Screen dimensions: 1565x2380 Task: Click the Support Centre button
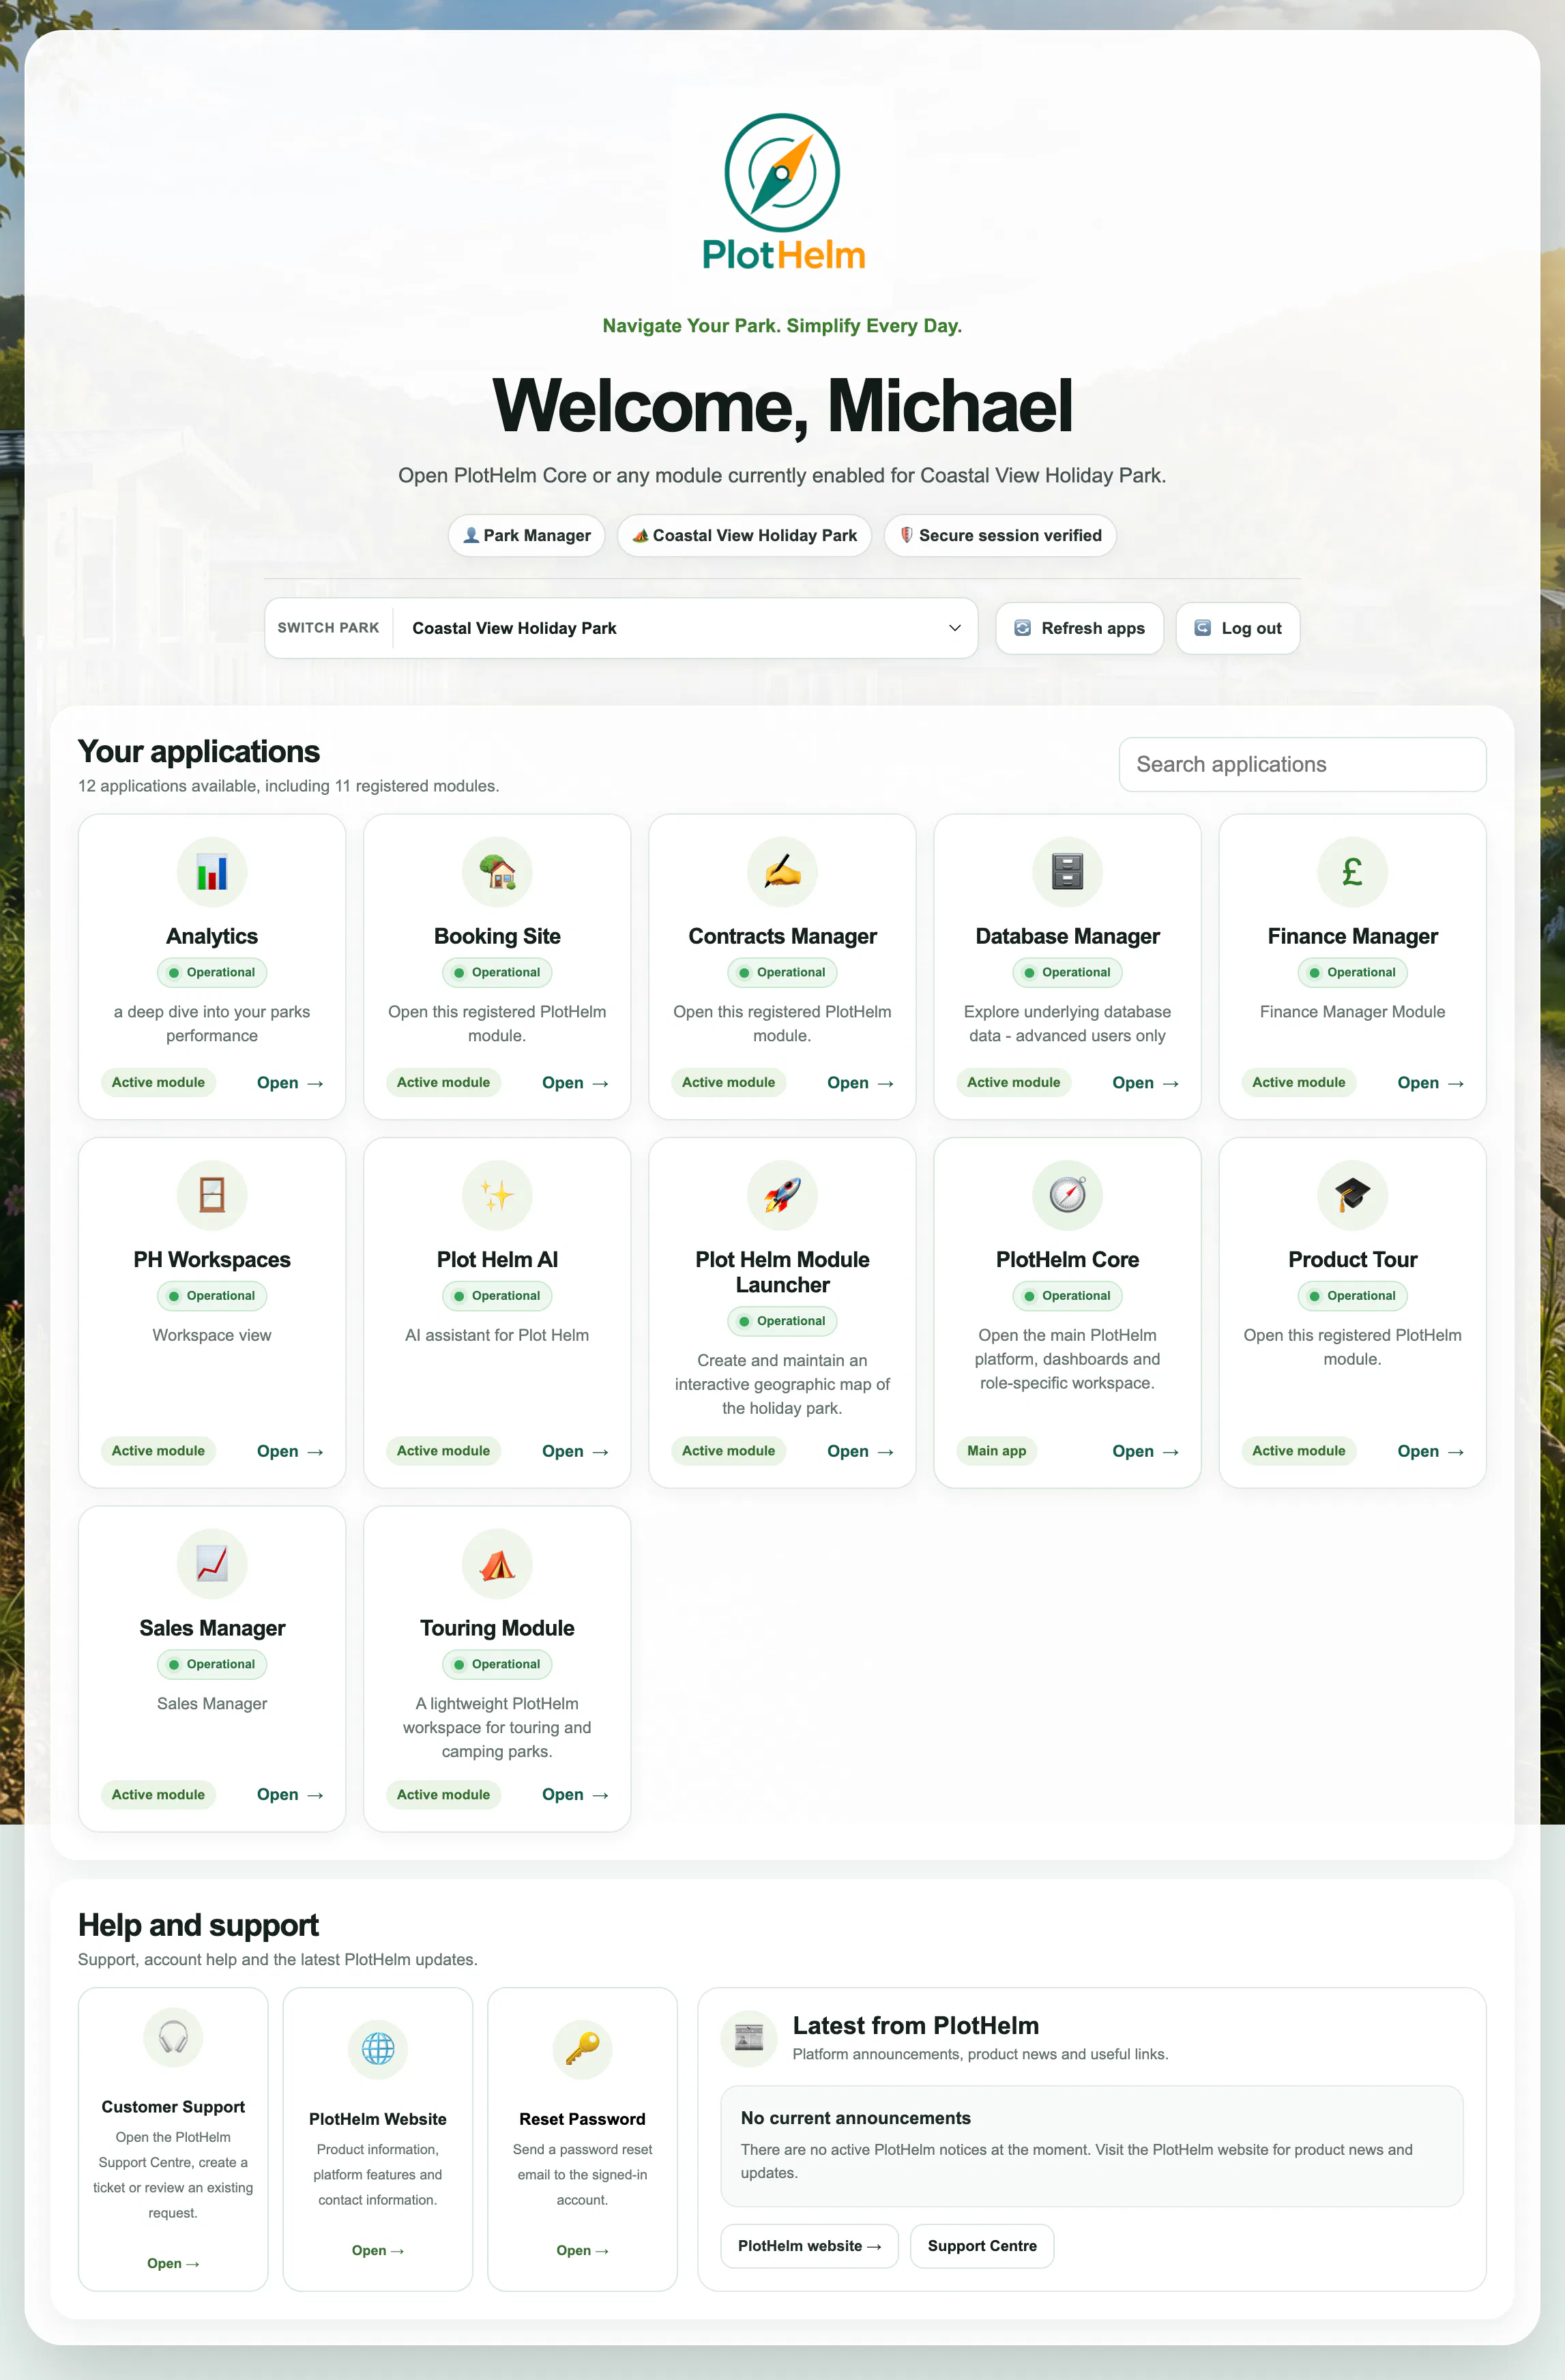coord(982,2246)
